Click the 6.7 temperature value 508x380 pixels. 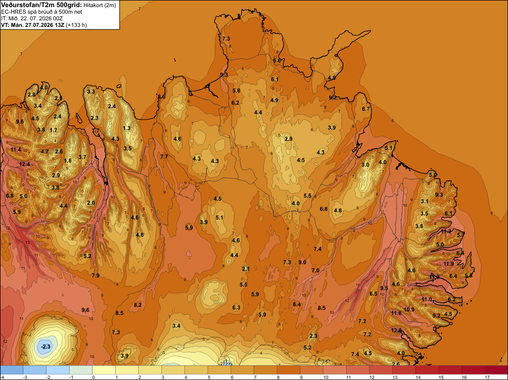366,109
